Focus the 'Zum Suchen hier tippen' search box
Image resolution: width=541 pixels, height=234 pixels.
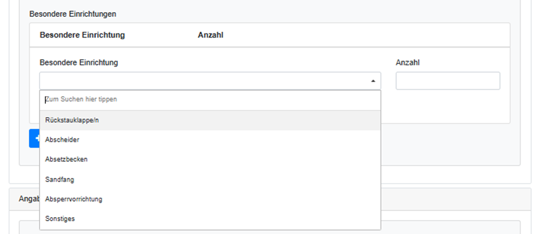pyautogui.click(x=210, y=100)
